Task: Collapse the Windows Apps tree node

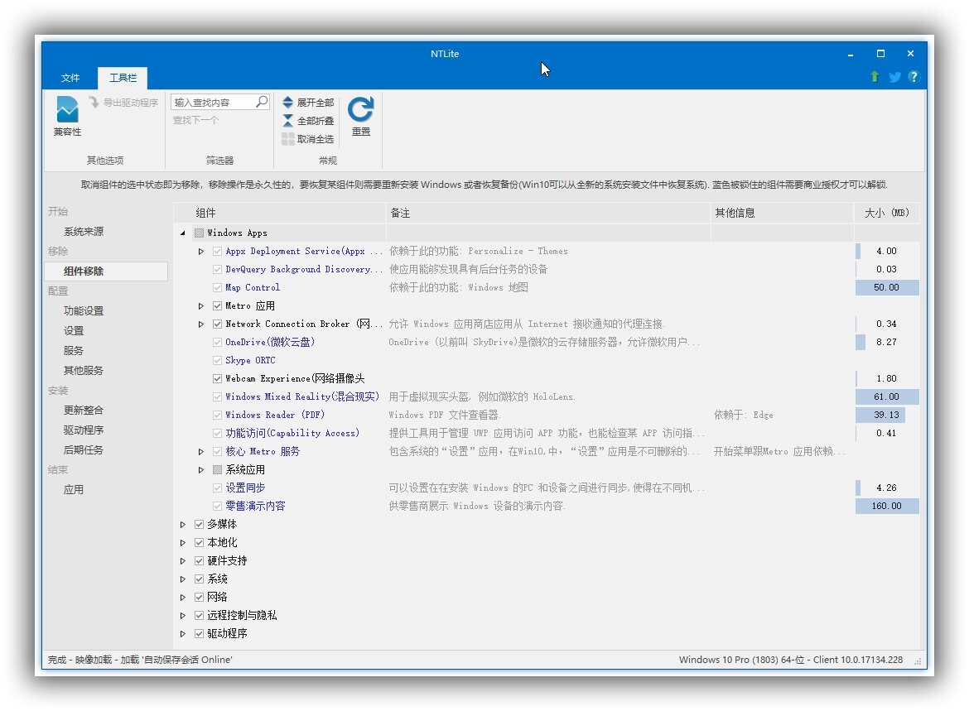Action: pyautogui.click(x=184, y=233)
